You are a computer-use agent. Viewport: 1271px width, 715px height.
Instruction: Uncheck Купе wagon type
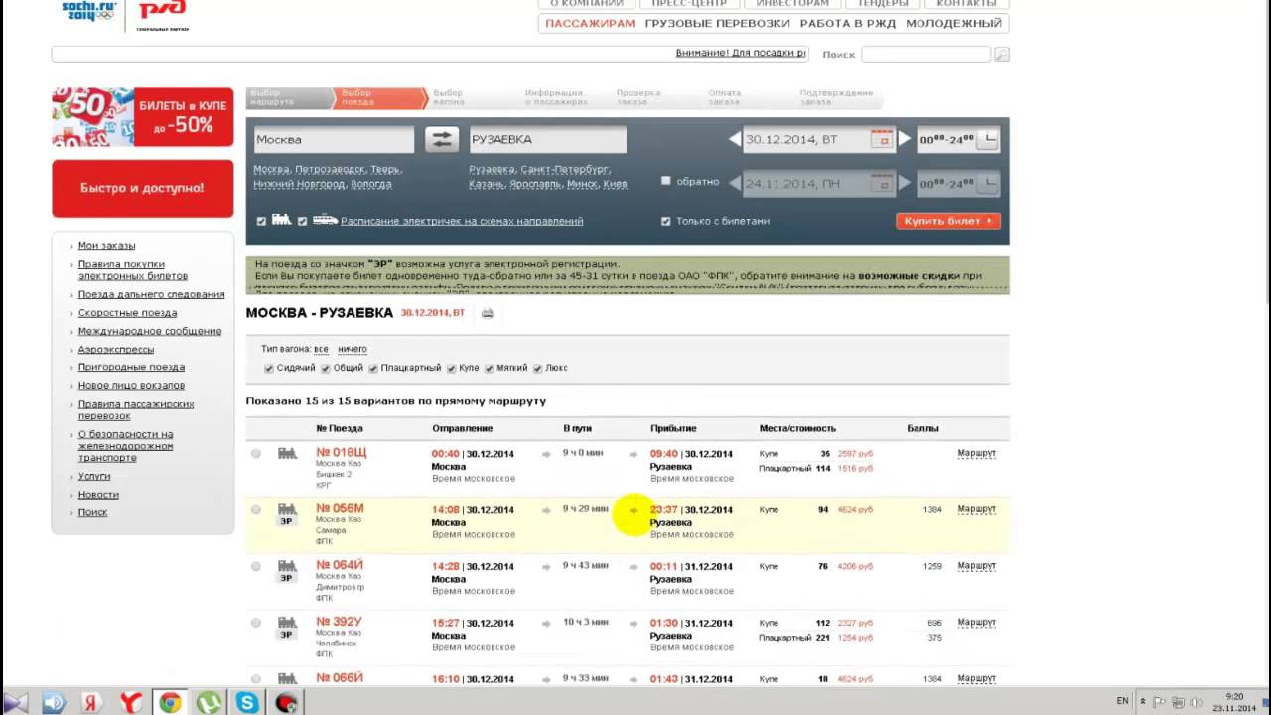pyautogui.click(x=451, y=368)
